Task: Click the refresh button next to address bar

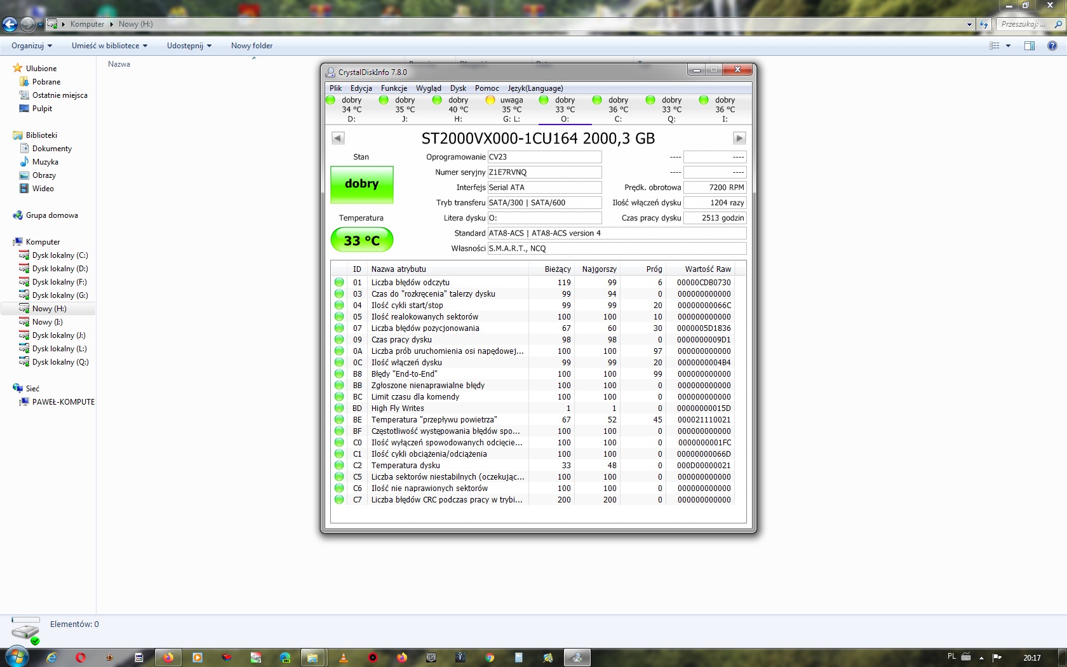Action: pyautogui.click(x=984, y=24)
